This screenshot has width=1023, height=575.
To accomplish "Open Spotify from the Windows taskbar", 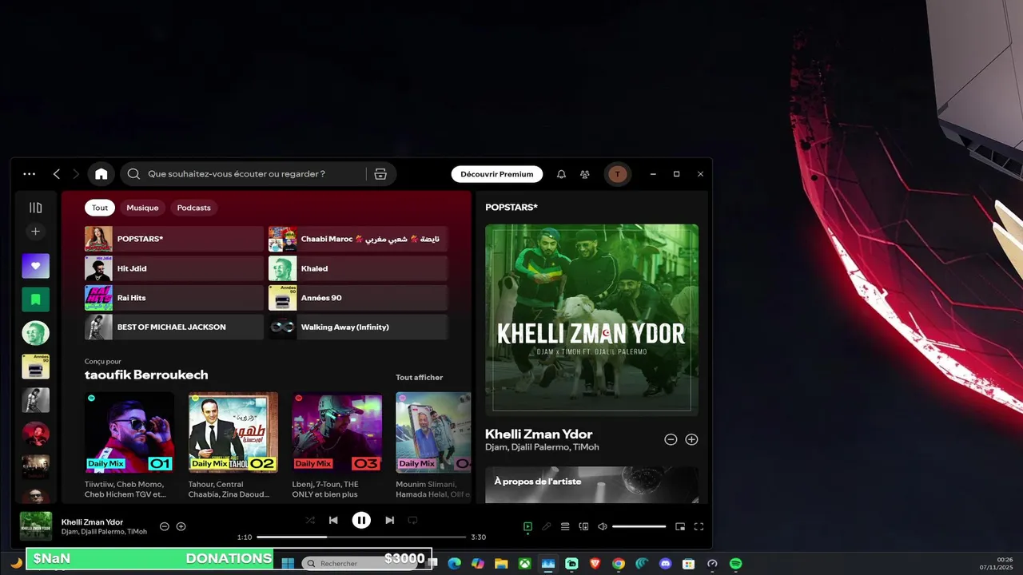I will pyautogui.click(x=736, y=563).
